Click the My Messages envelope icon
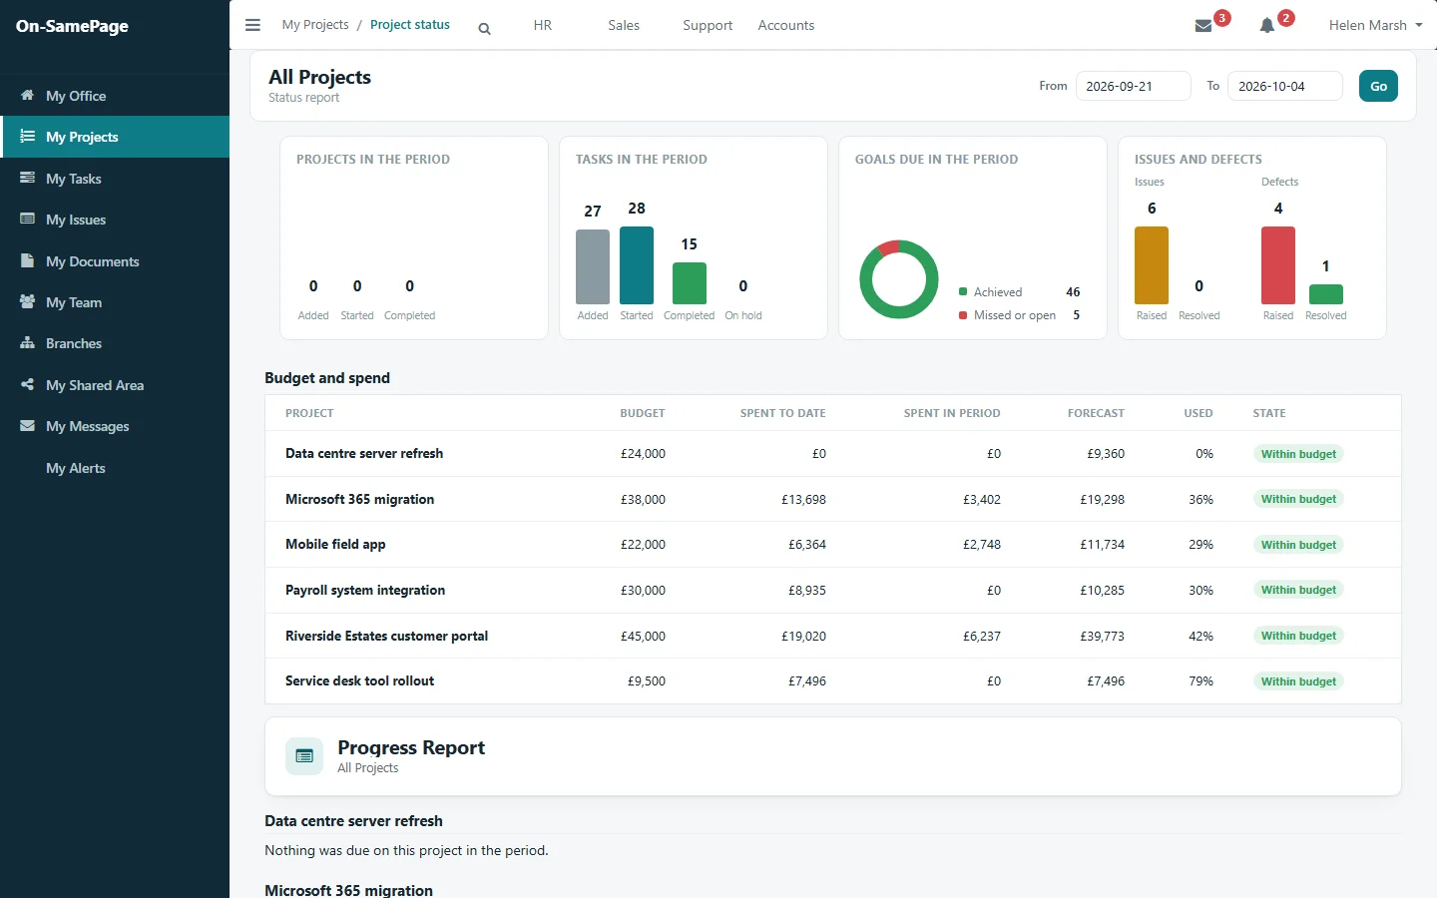 coord(27,425)
